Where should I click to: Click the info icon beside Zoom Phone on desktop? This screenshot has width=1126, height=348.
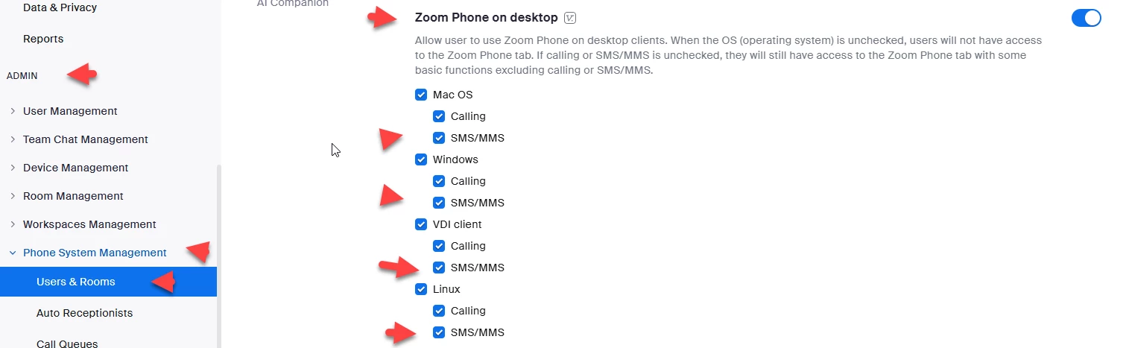[571, 18]
